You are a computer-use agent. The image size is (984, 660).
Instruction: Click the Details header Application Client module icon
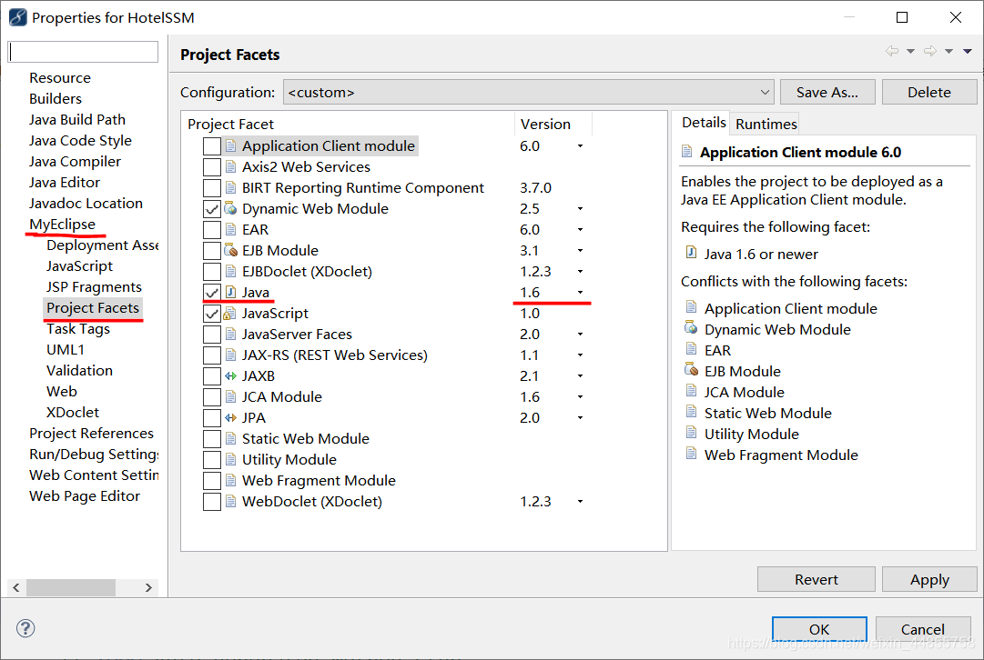tap(687, 151)
